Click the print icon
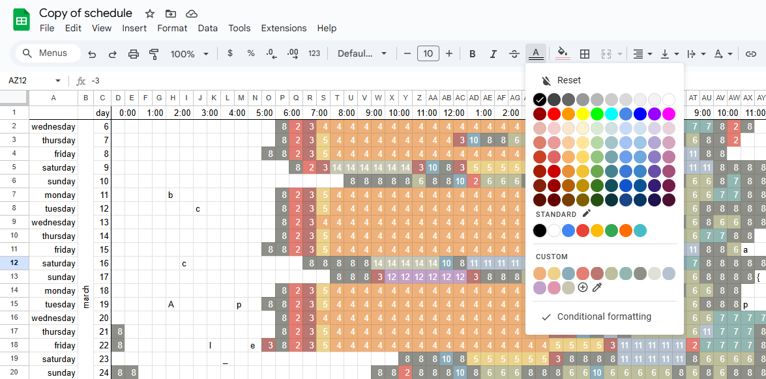The width and height of the screenshot is (766, 379). 134,54
